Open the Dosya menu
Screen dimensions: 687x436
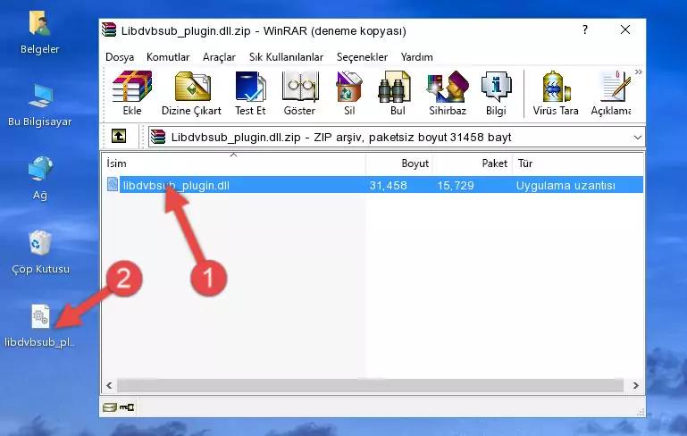click(120, 57)
